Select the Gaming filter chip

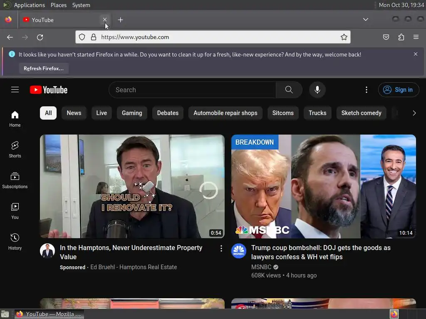132,113
